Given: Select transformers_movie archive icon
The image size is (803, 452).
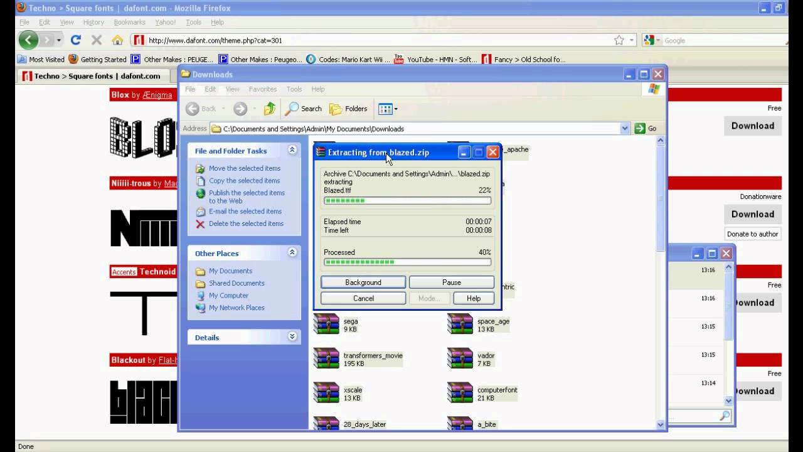Looking at the screenshot, I should pos(326,358).
